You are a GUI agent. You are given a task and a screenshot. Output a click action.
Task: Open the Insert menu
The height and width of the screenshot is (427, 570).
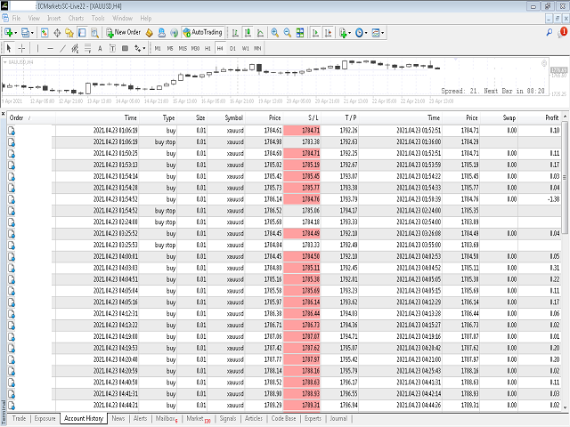tap(53, 18)
